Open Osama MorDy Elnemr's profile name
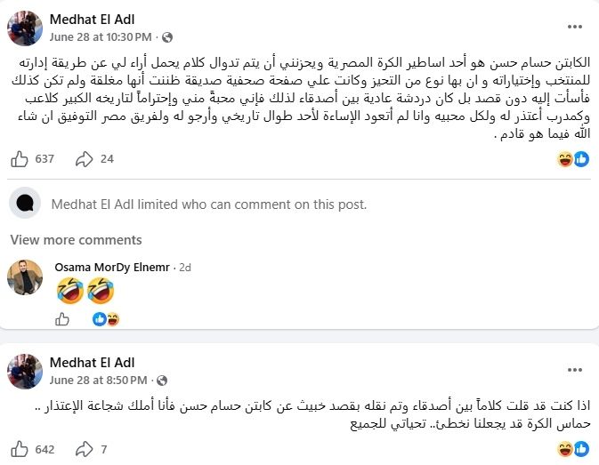Image resolution: width=599 pixels, height=465 pixels. [x=112, y=268]
